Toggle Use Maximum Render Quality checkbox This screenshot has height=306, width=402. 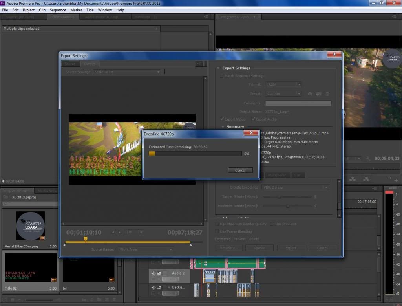coord(217,224)
